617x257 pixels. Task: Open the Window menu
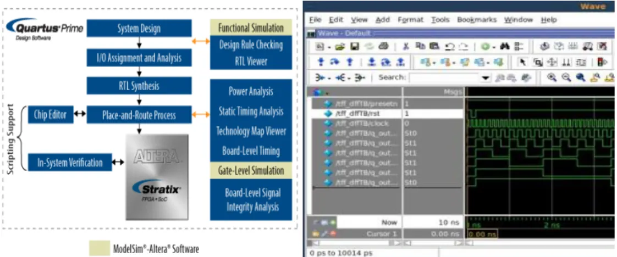(x=518, y=20)
